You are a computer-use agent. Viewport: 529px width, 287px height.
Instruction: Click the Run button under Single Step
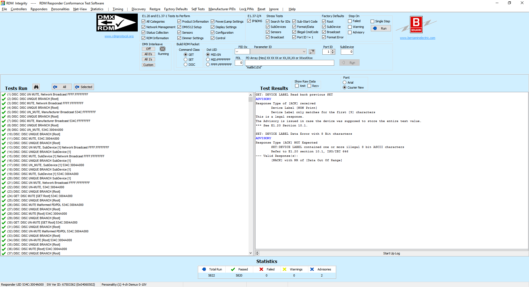(380, 28)
